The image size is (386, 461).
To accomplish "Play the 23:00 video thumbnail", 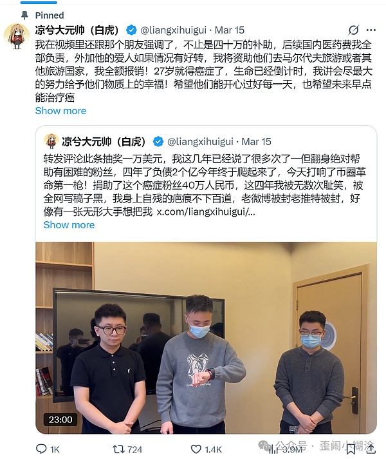I will coord(207,337).
